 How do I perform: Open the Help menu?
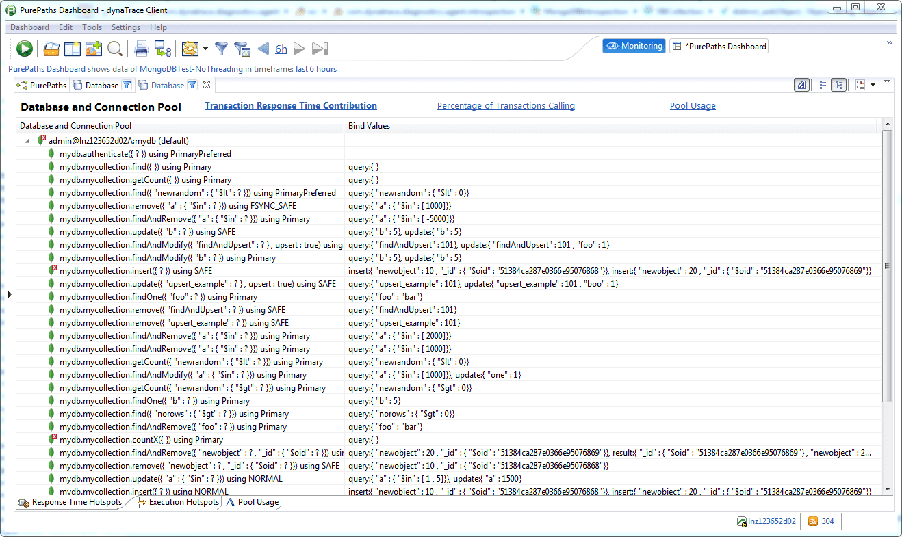tap(158, 27)
